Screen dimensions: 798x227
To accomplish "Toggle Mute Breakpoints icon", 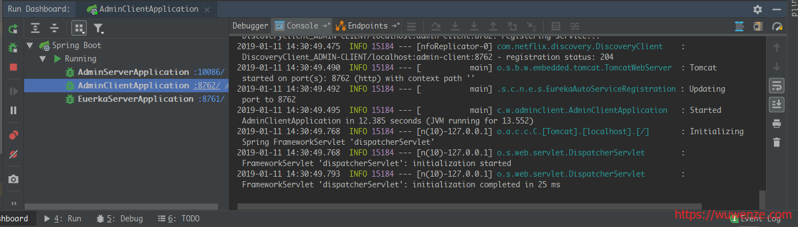I will [13, 154].
